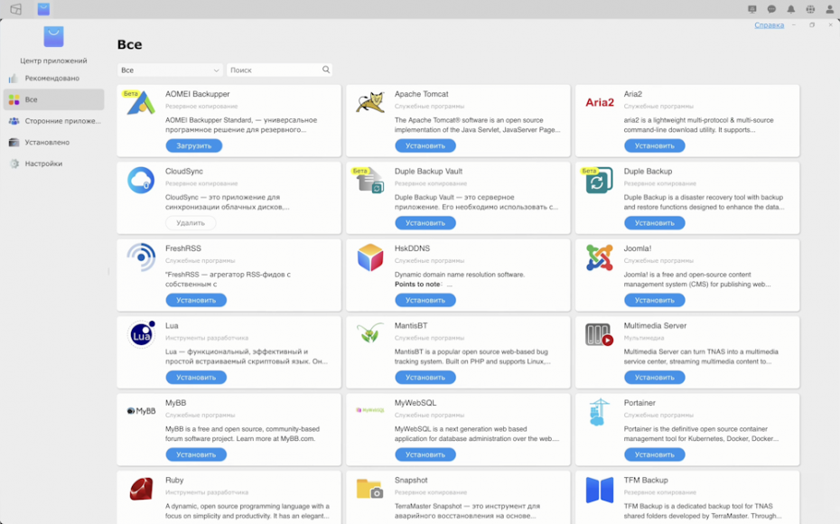Open the Multimedia Server app title
The image size is (840, 524).
pos(655,326)
